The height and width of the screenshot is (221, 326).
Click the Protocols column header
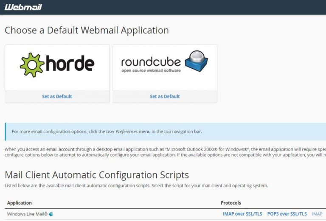231,203
